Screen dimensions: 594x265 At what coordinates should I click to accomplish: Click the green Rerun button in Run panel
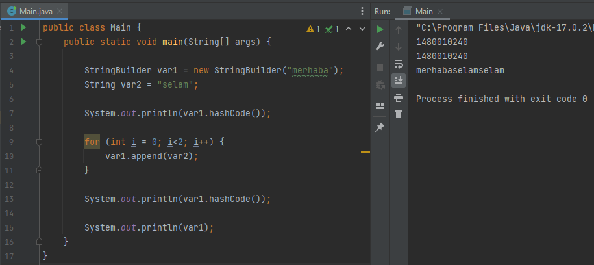click(380, 29)
